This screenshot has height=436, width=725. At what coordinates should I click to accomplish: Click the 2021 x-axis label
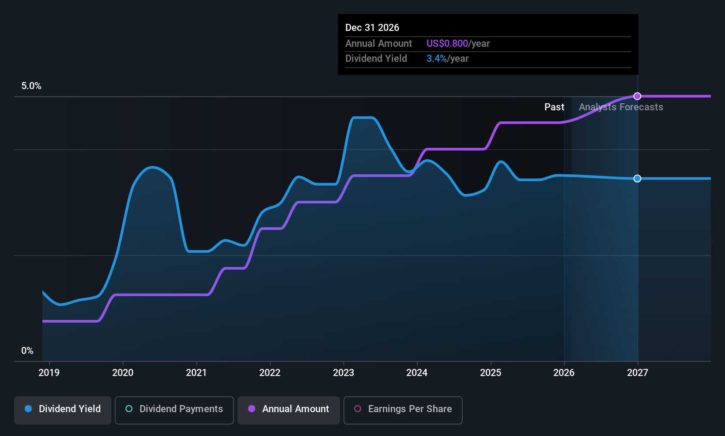[196, 372]
